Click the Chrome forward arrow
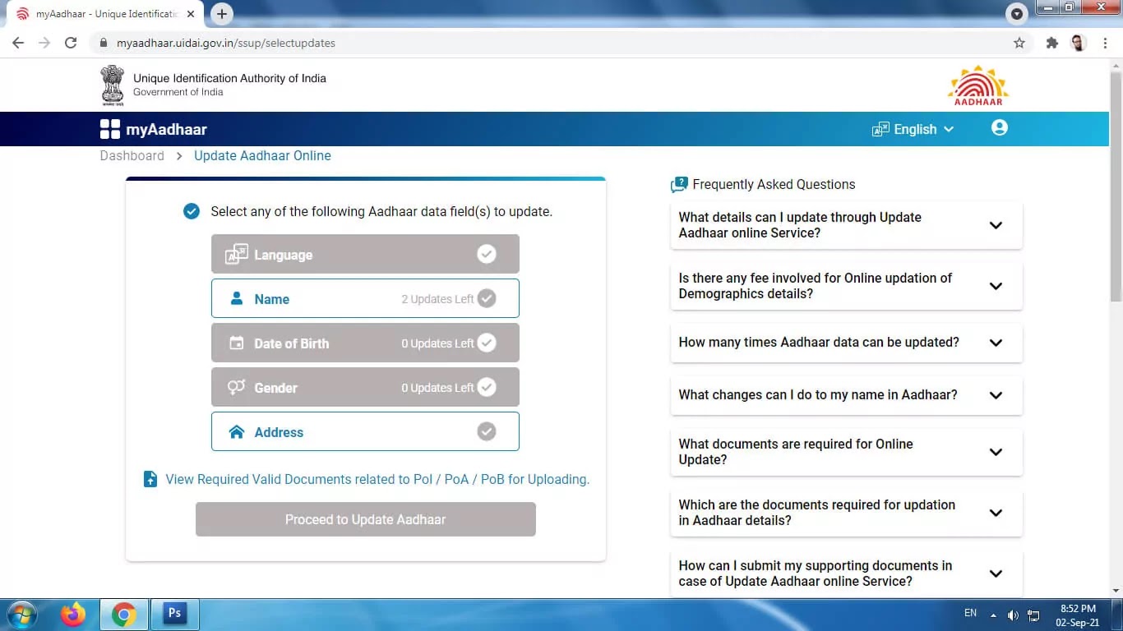Viewport: 1123px width, 631px height. click(x=44, y=43)
